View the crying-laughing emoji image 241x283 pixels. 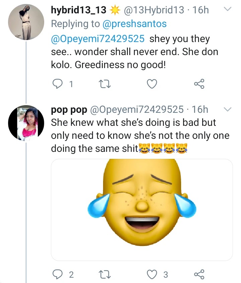142,210
